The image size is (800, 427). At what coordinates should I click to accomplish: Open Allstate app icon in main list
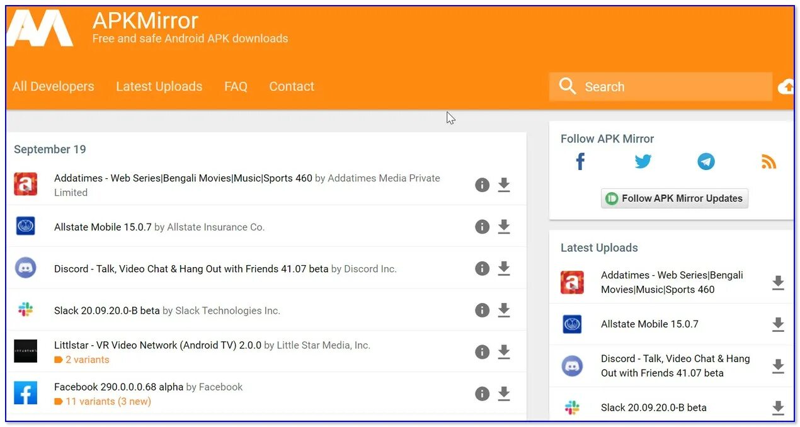26,226
